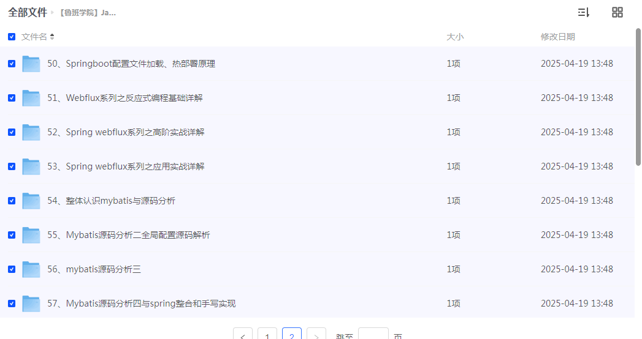
Task: Select page 2 in pagination
Action: [292, 335]
